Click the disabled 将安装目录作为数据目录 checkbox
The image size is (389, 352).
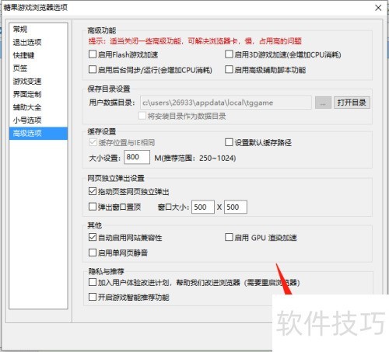click(142, 116)
